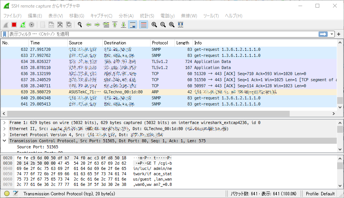Sort packets by Time column header

[48, 43]
